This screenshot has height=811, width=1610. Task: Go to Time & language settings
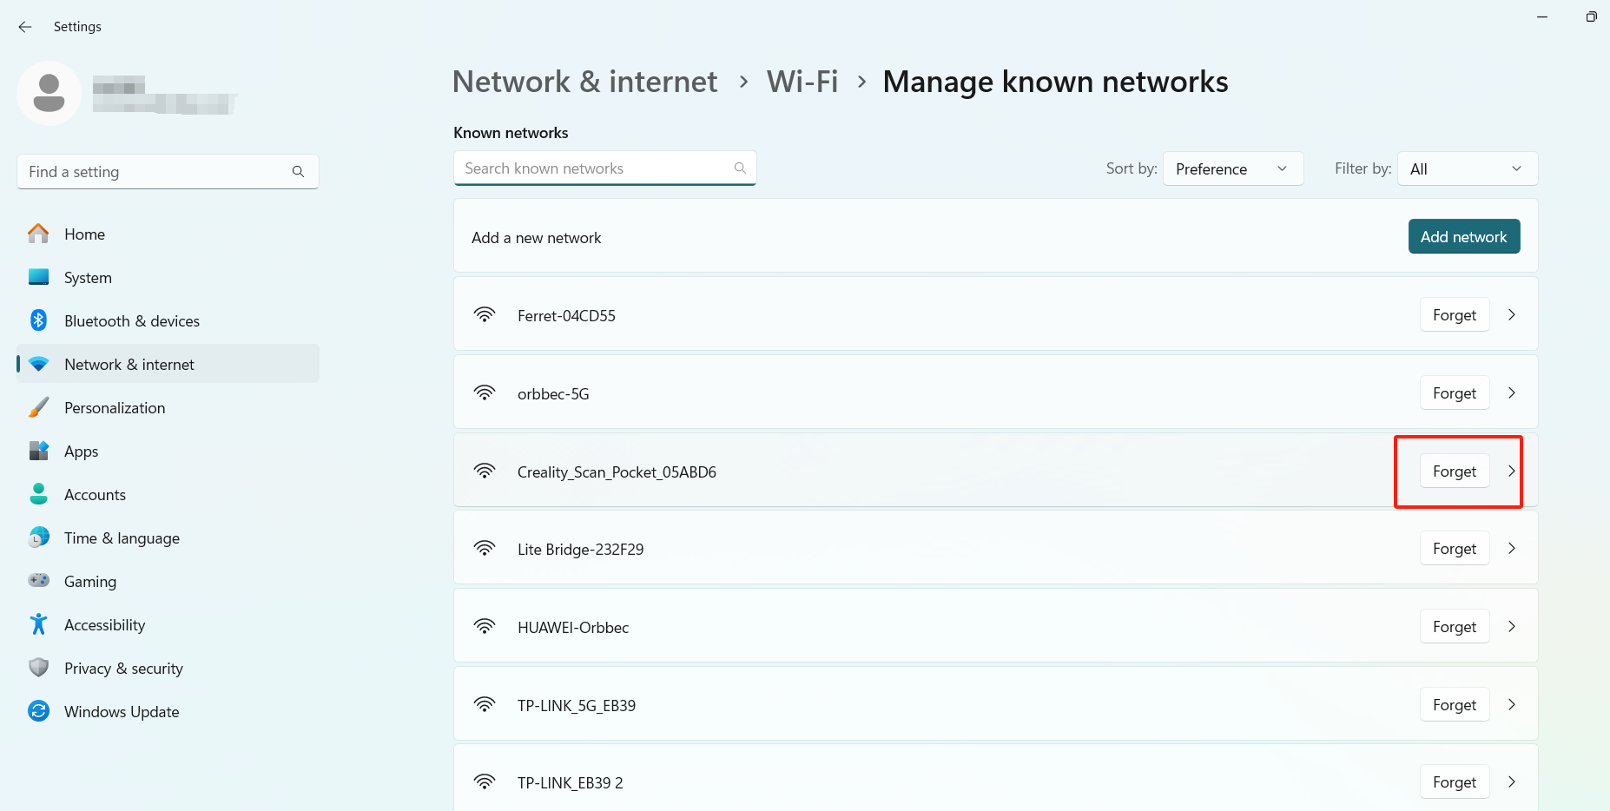[x=122, y=538]
